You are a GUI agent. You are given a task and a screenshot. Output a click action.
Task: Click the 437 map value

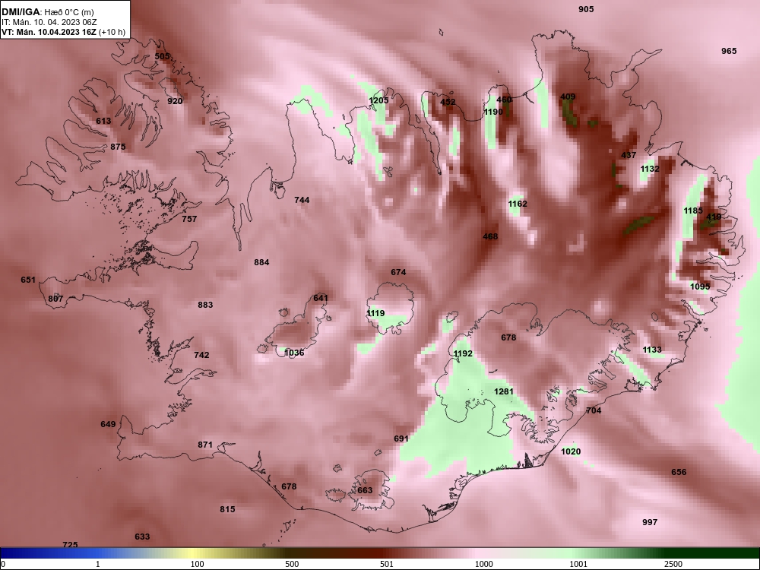(x=629, y=156)
